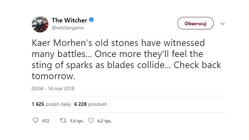
Task: Open The Witcher profile avatar
Action: click(x=39, y=24)
